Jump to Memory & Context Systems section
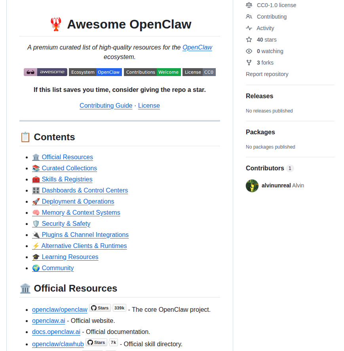The width and height of the screenshot is (344, 351). click(76, 212)
